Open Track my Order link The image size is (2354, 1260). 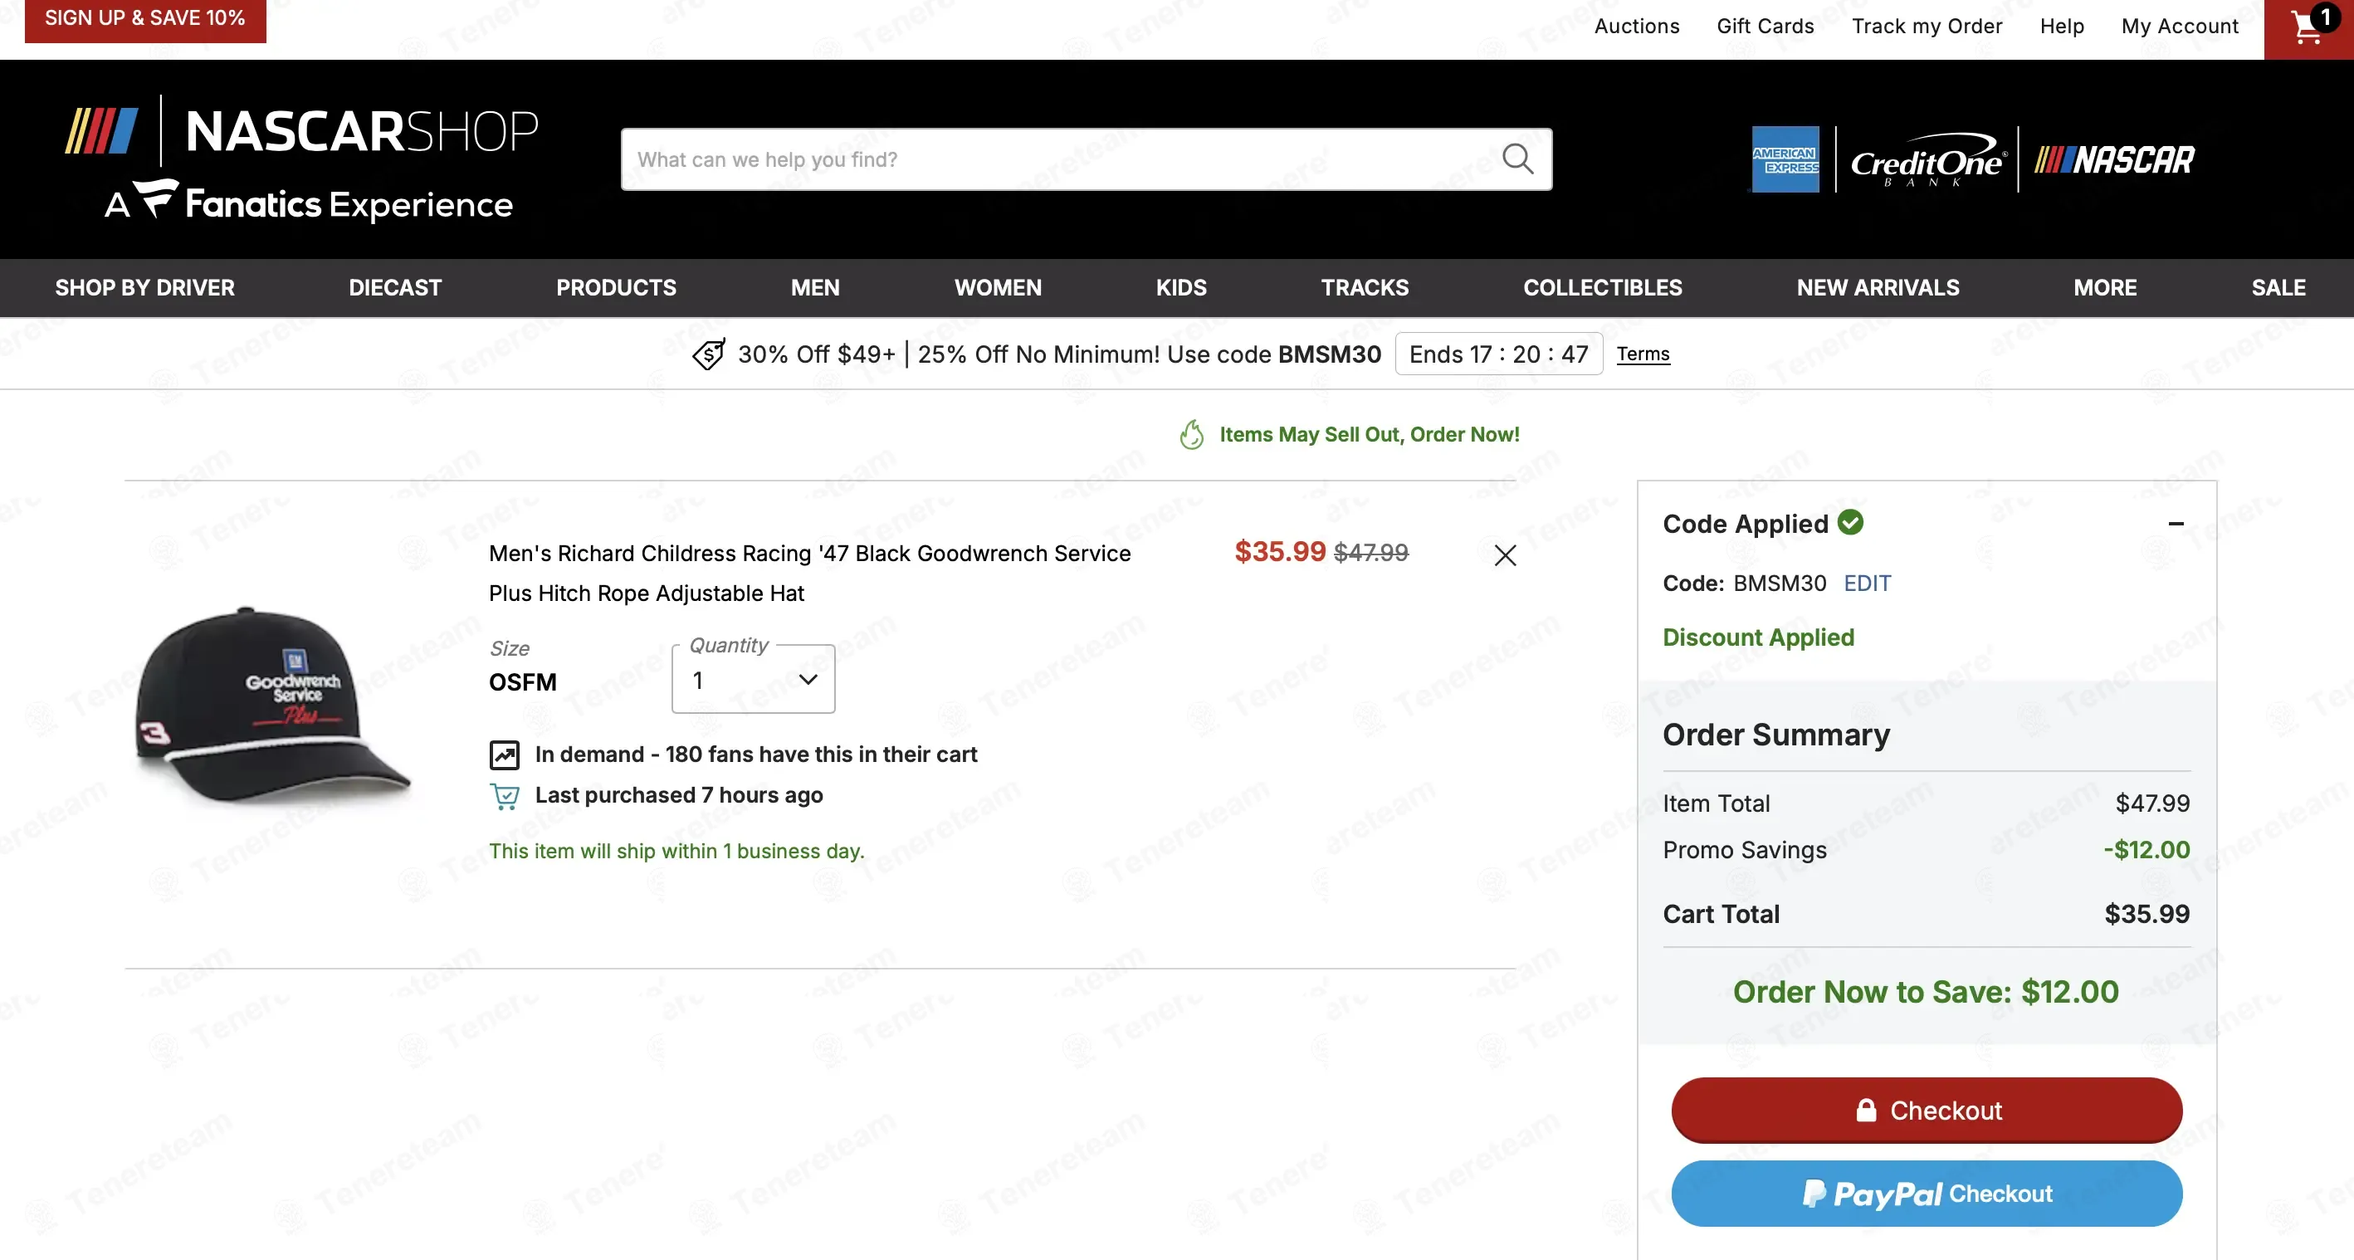(x=1927, y=27)
